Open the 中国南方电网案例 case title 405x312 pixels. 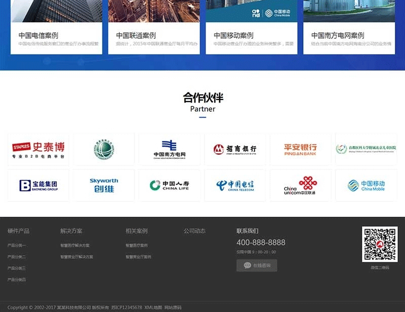[338, 36]
